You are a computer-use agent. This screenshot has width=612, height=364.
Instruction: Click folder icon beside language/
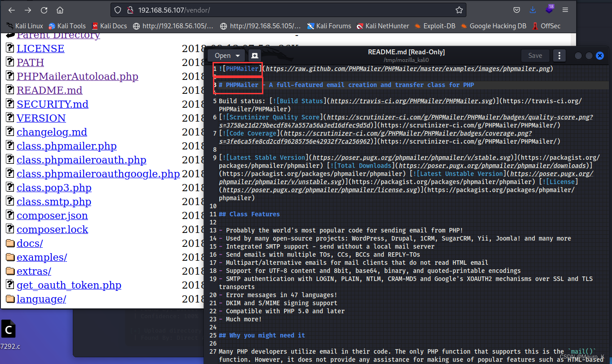point(10,299)
